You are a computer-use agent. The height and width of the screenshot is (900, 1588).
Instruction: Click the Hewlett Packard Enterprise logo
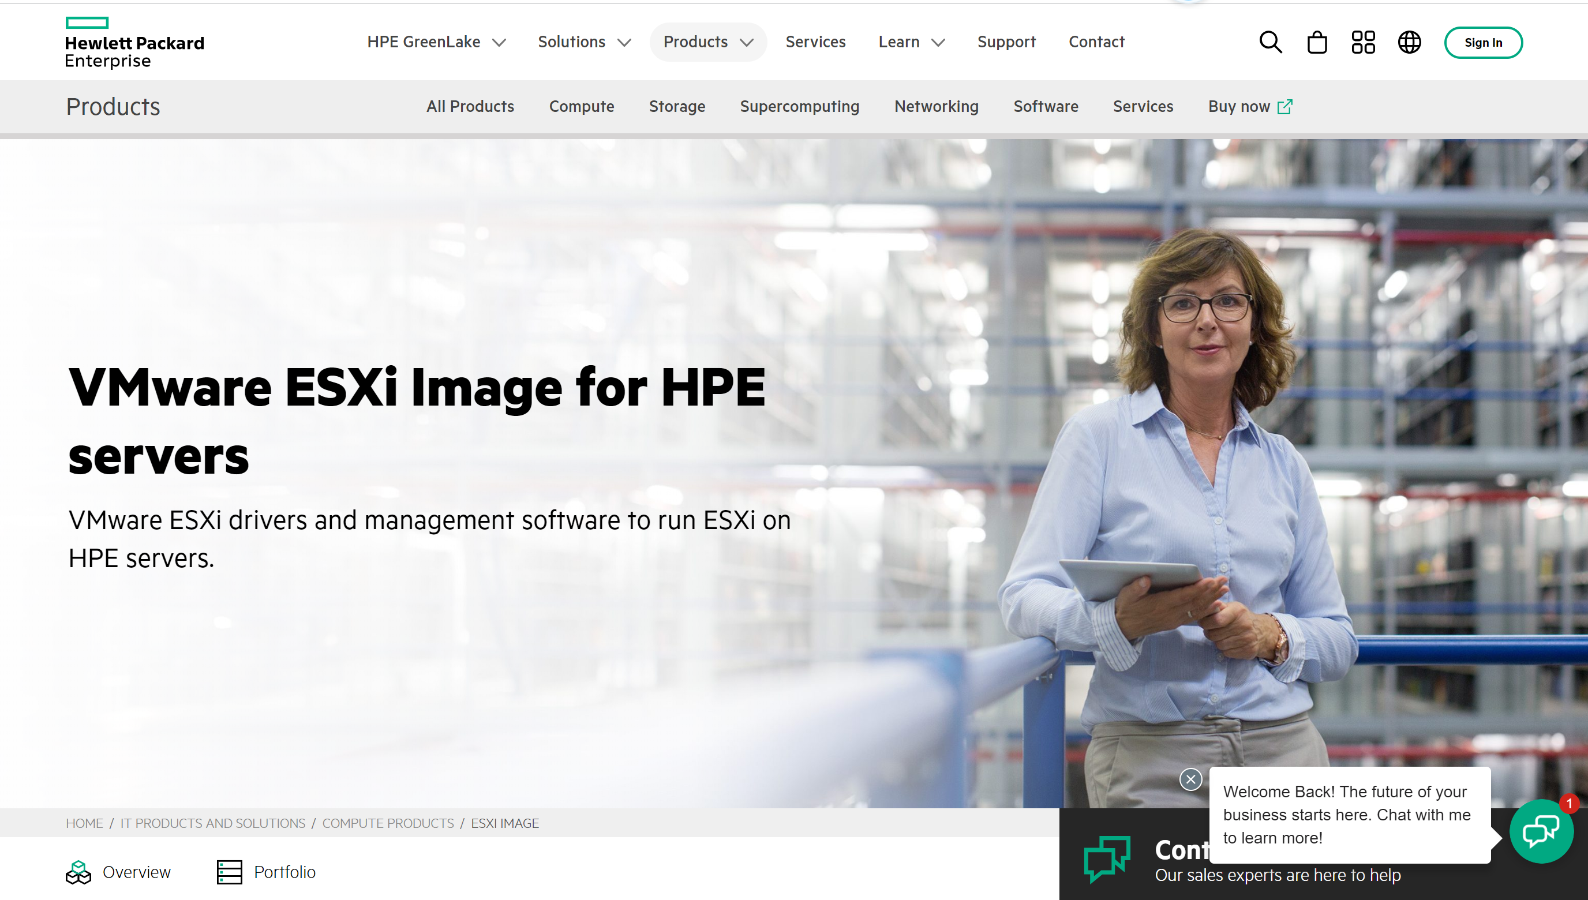coord(134,42)
